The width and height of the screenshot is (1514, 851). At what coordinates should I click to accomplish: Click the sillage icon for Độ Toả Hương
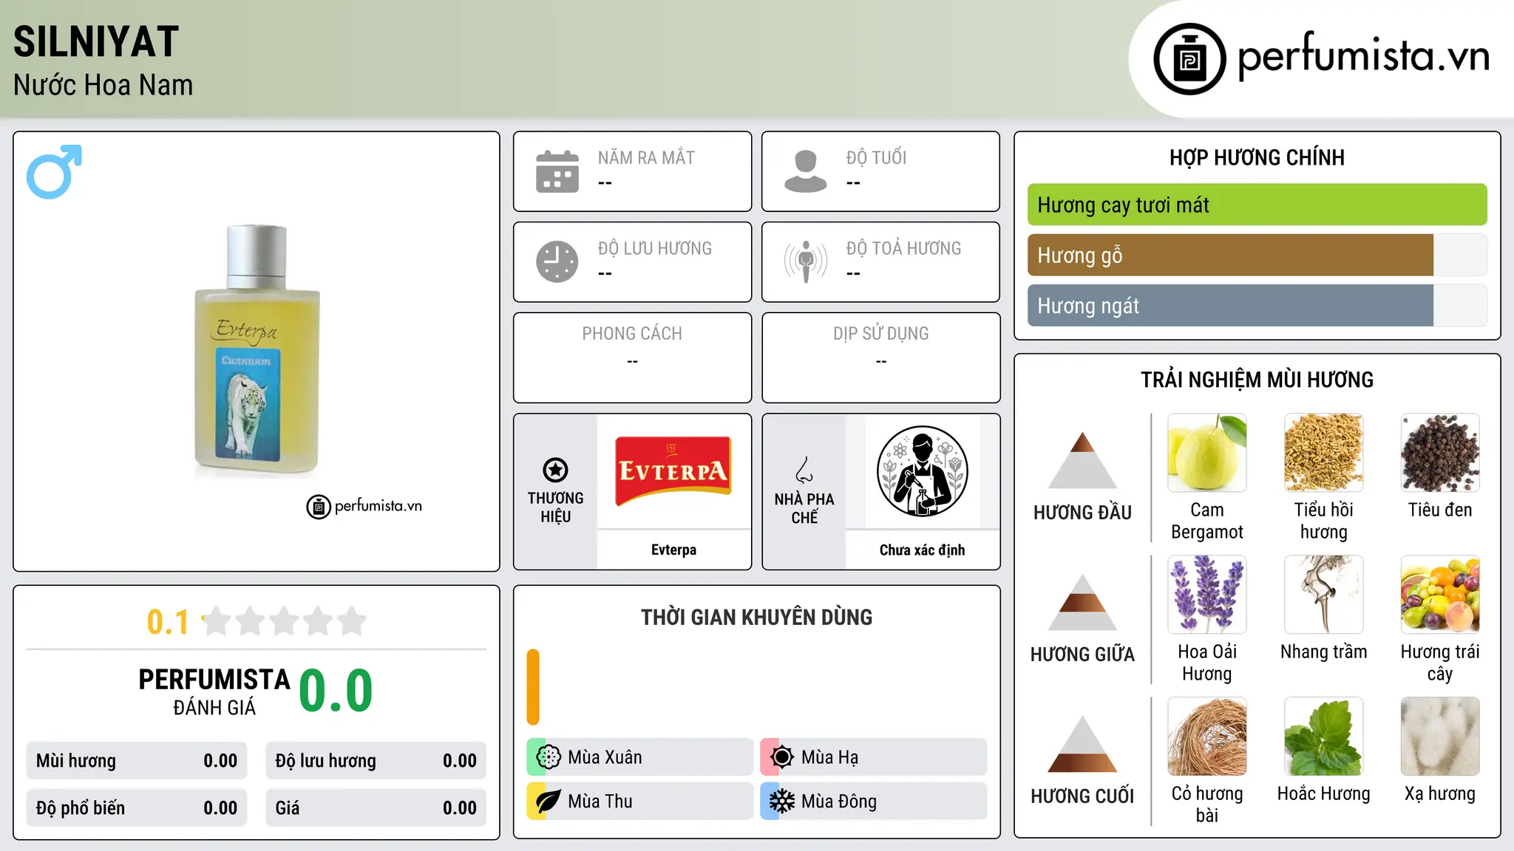pyautogui.click(x=805, y=262)
